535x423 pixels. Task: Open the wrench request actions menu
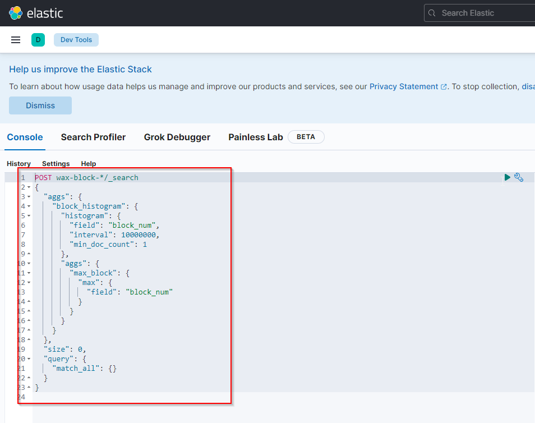519,177
